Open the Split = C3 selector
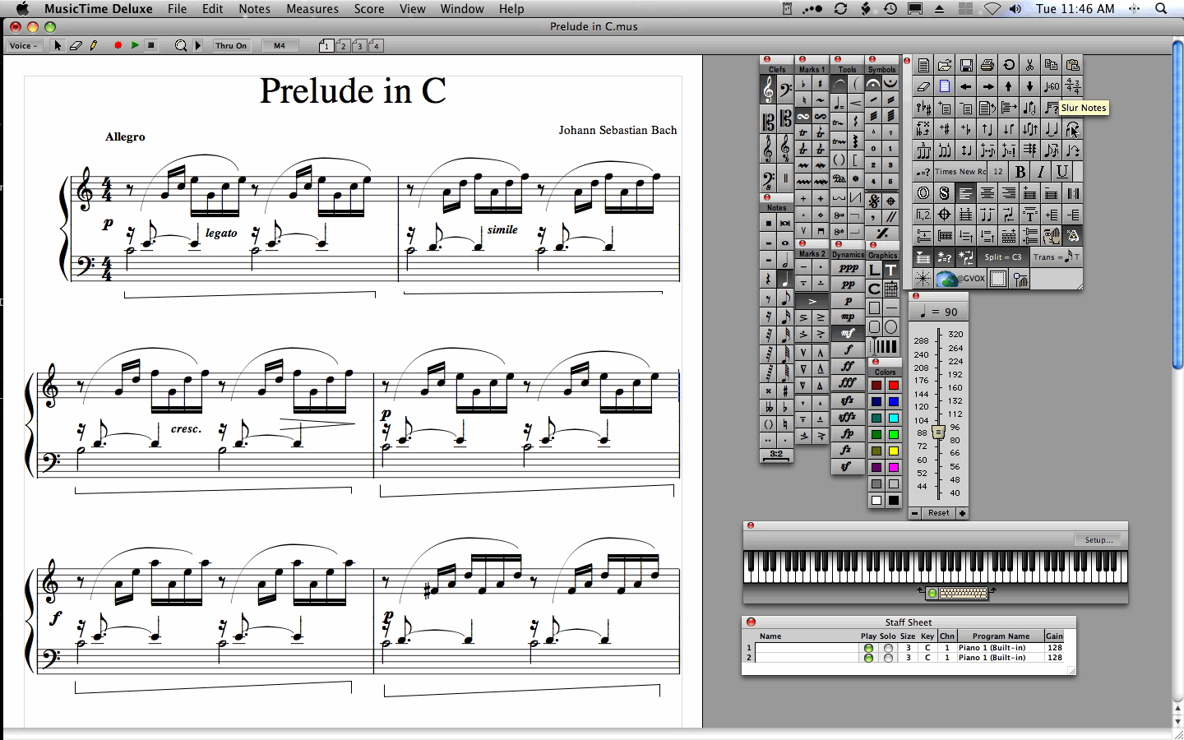The width and height of the screenshot is (1184, 740). pos(1004,257)
